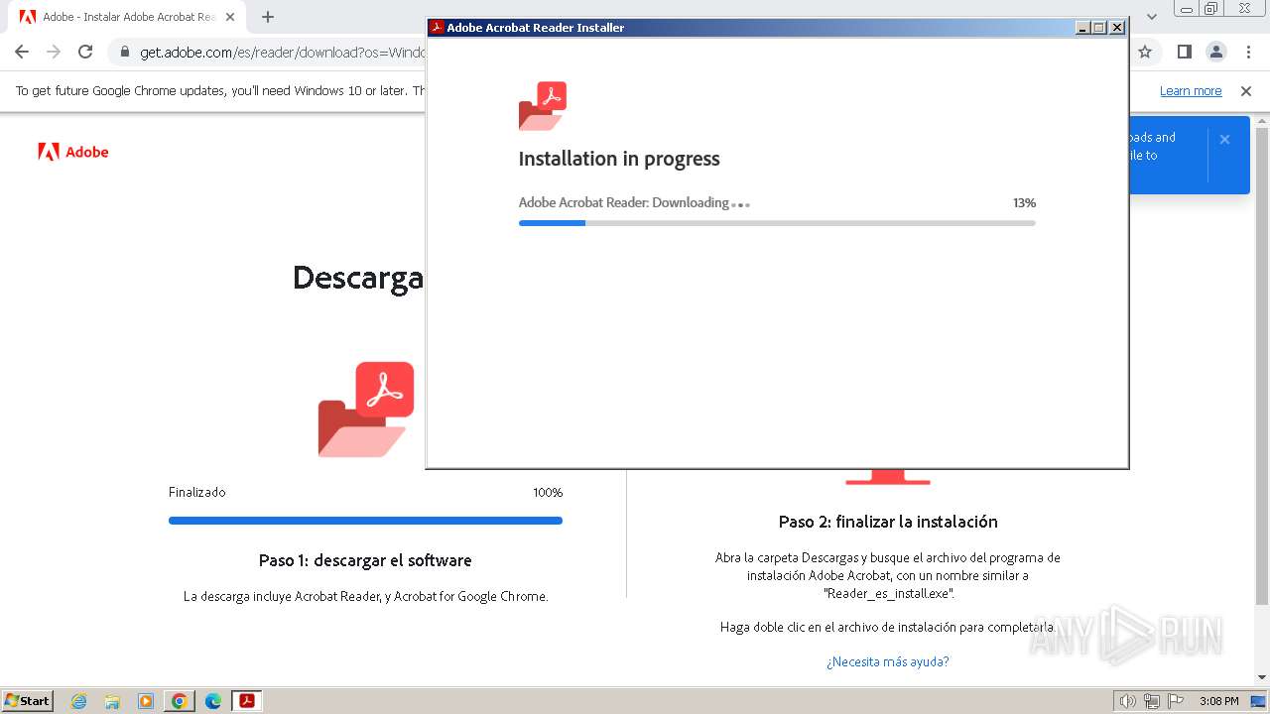This screenshot has width=1270, height=714.
Task: Open the Windows Start menu
Action: (27, 700)
